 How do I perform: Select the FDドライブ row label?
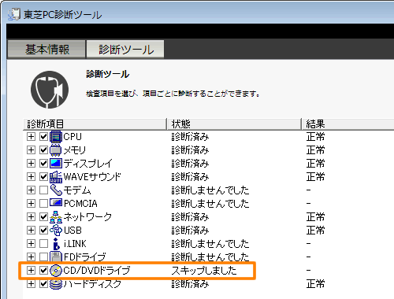pos(85,257)
